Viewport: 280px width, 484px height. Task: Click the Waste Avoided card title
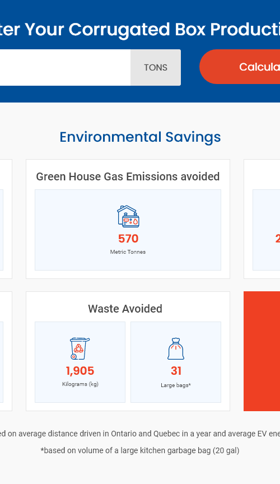125,309
